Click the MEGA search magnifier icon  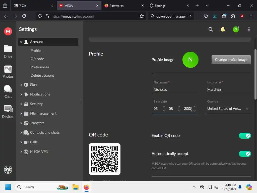point(211,30)
